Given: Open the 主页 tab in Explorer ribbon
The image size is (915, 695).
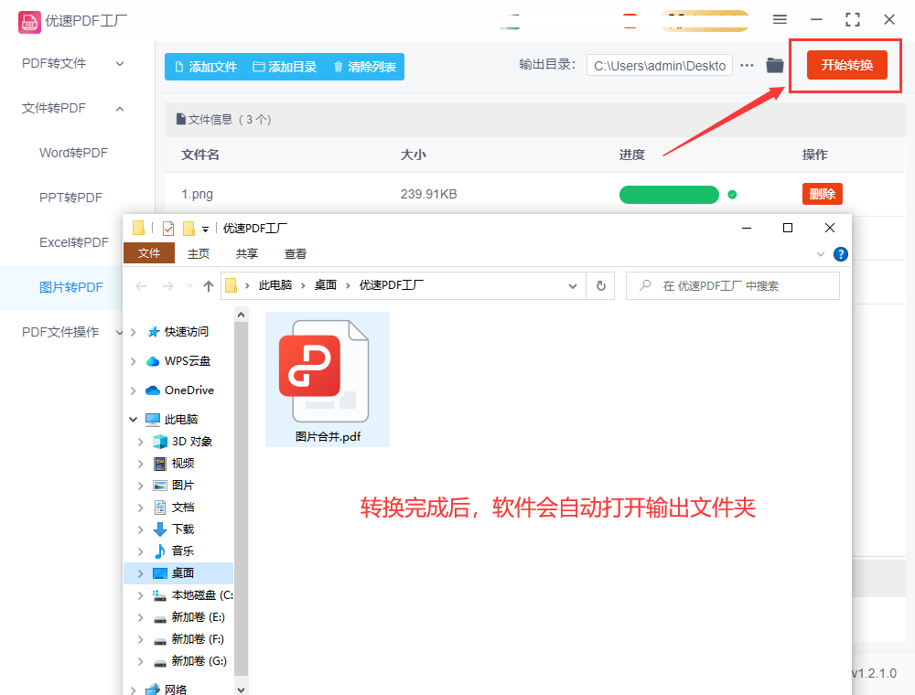Looking at the screenshot, I should [199, 253].
